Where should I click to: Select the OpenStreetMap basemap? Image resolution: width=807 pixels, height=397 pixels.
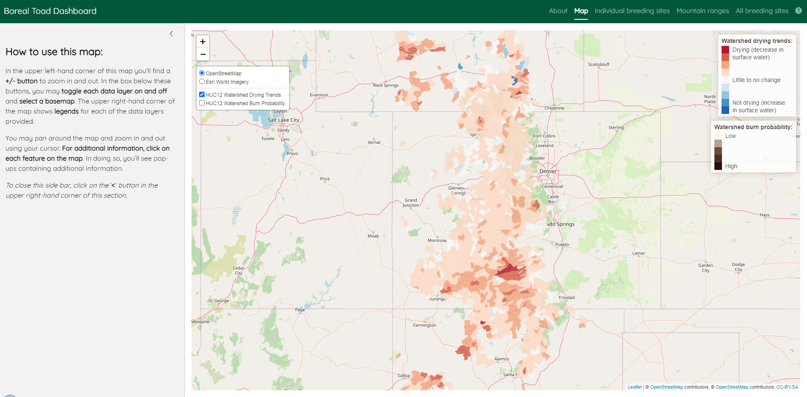pyautogui.click(x=202, y=73)
